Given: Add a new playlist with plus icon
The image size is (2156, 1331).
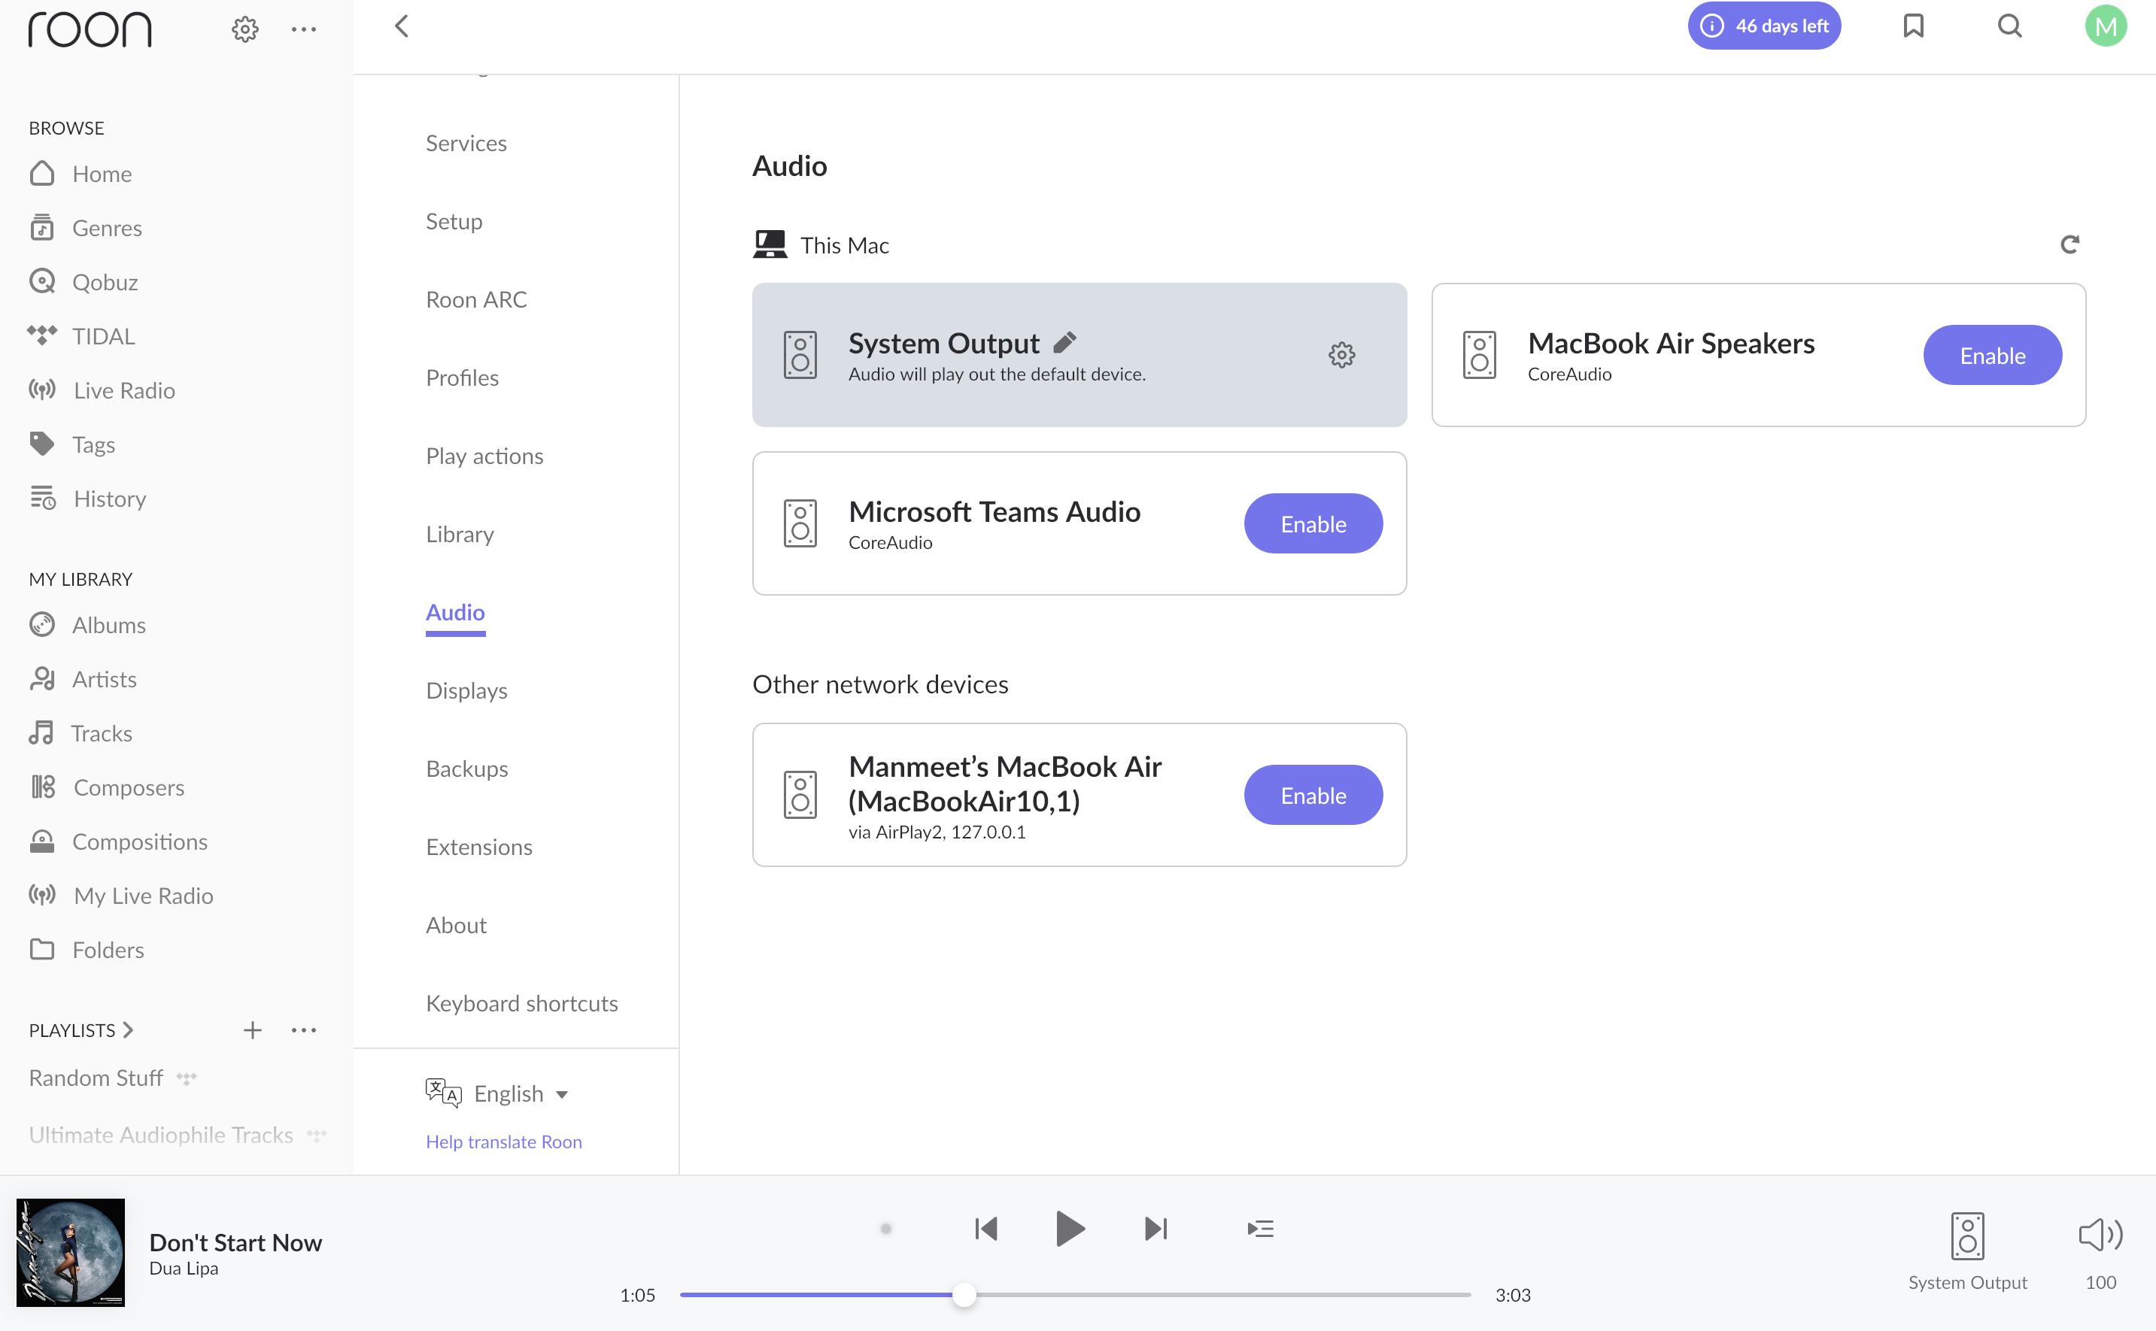Looking at the screenshot, I should 253,1030.
